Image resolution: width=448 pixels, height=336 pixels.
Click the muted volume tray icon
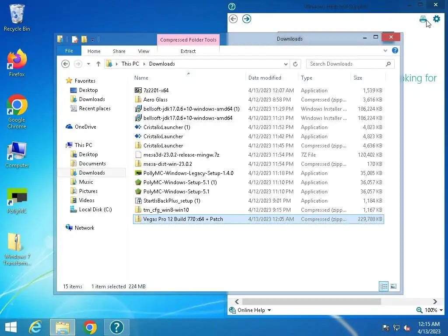pyautogui.click(x=407, y=328)
